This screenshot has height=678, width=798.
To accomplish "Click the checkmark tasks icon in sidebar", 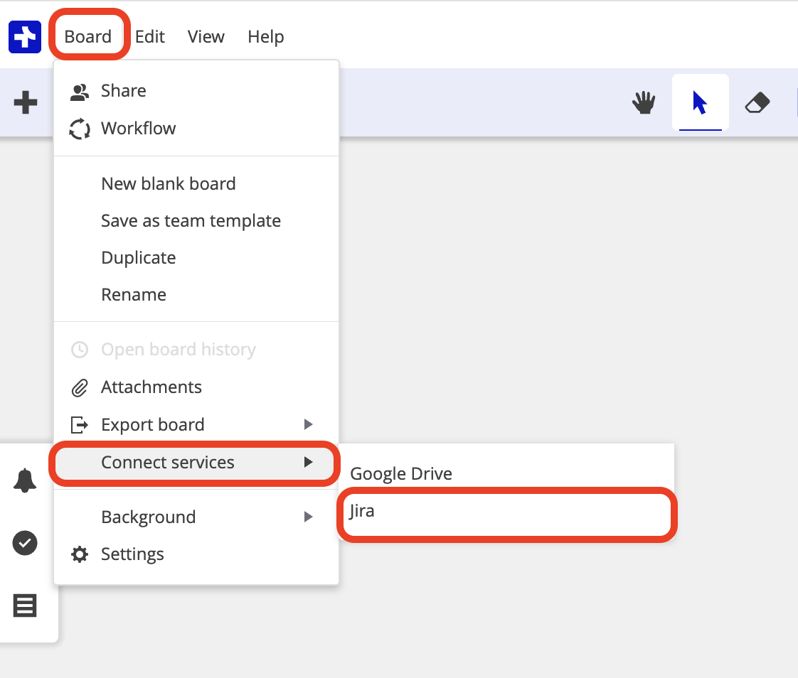I will [25, 544].
